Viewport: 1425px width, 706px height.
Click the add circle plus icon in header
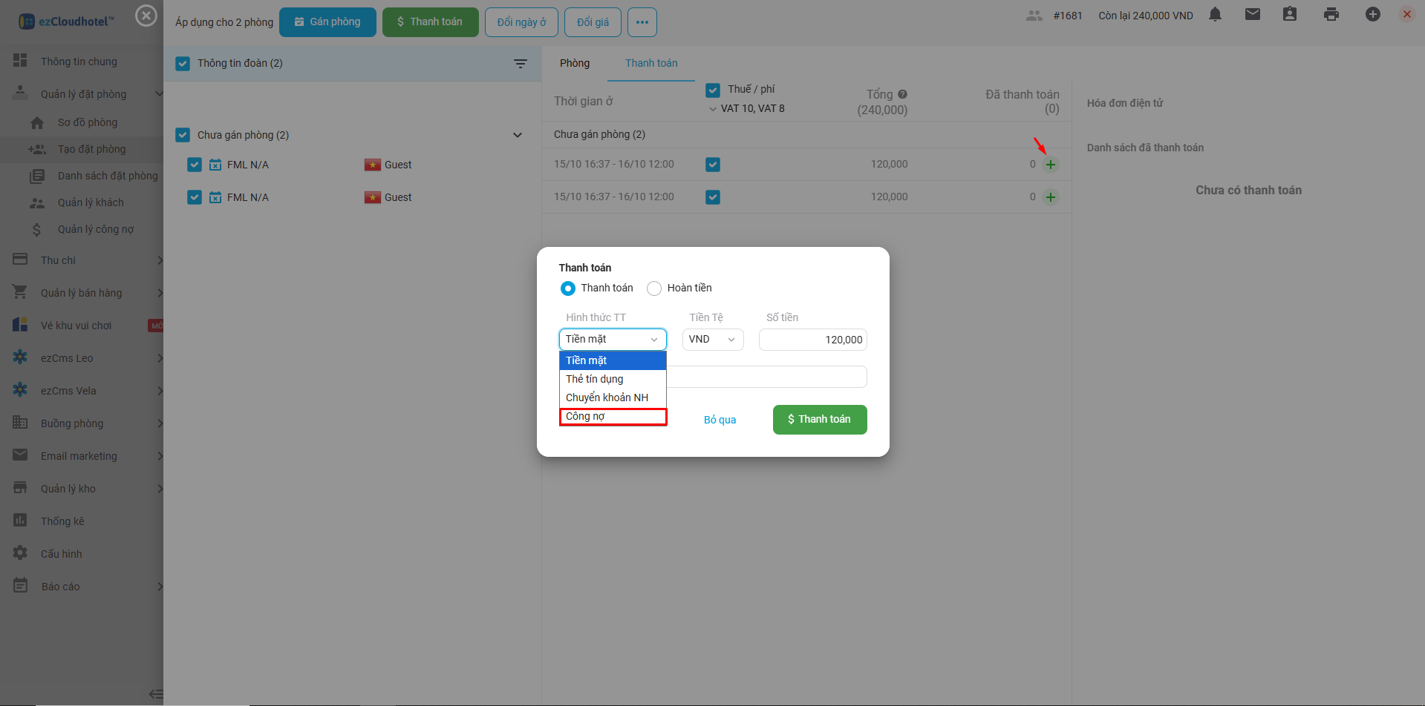(1372, 15)
